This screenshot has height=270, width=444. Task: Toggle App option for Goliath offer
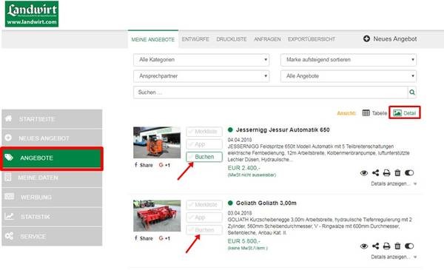point(204,217)
